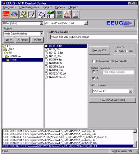Click the Execute ATP button
The width and height of the screenshot is (139, 154).
coord(99,51)
